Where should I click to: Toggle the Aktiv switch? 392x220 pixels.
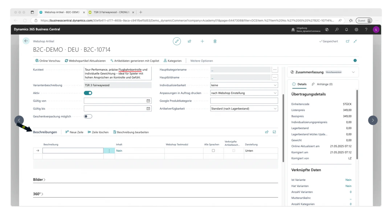click(88, 93)
